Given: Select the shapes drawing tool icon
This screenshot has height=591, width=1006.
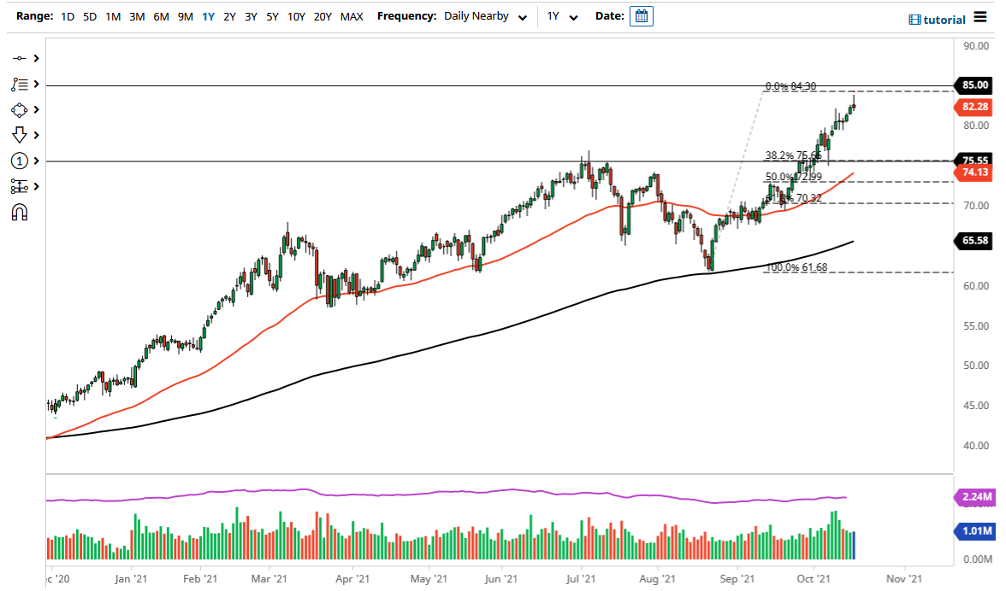Looking at the screenshot, I should 19,110.
